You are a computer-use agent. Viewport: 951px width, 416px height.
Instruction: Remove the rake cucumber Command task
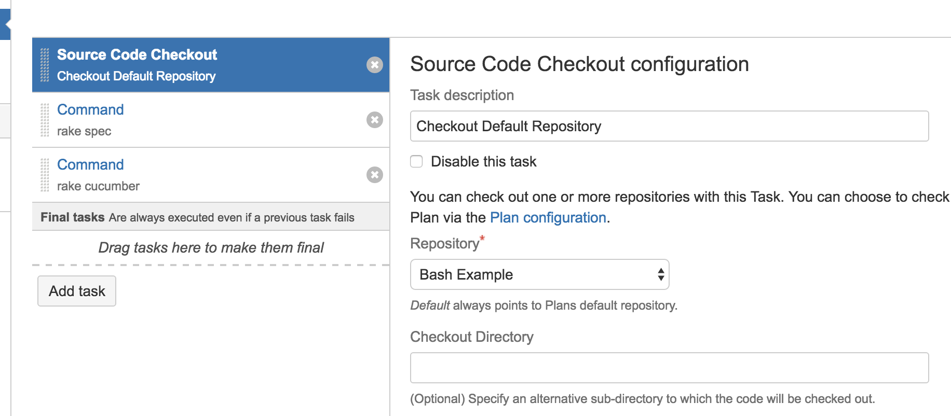click(375, 175)
